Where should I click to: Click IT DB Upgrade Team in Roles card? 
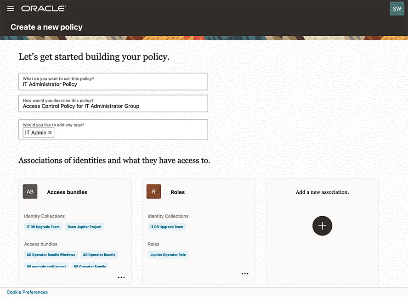(x=167, y=227)
